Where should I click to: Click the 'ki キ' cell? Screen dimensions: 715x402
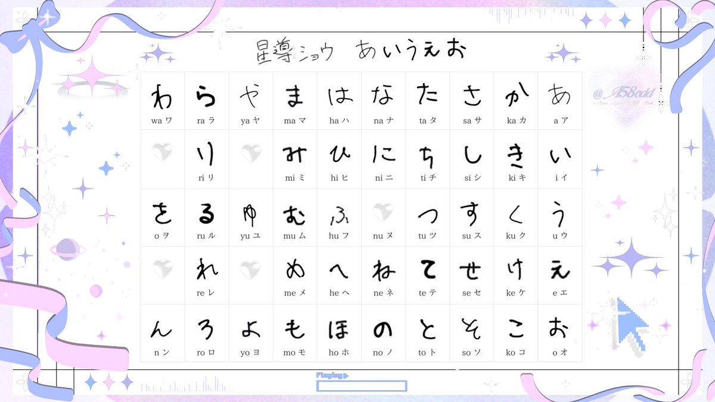pos(516,159)
